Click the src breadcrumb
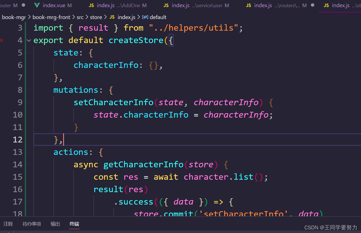361x233 pixels. click(80, 17)
